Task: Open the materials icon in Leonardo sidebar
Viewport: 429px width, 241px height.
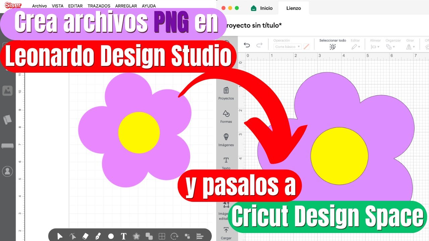Action: [7, 119]
